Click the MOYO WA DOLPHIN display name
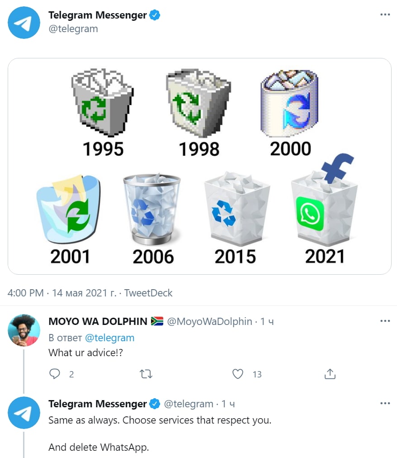Image resolution: width=397 pixels, height=458 pixels. (98, 321)
